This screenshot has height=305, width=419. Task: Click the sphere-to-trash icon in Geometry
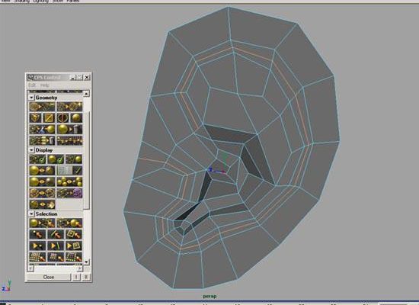pyautogui.click(x=70, y=129)
